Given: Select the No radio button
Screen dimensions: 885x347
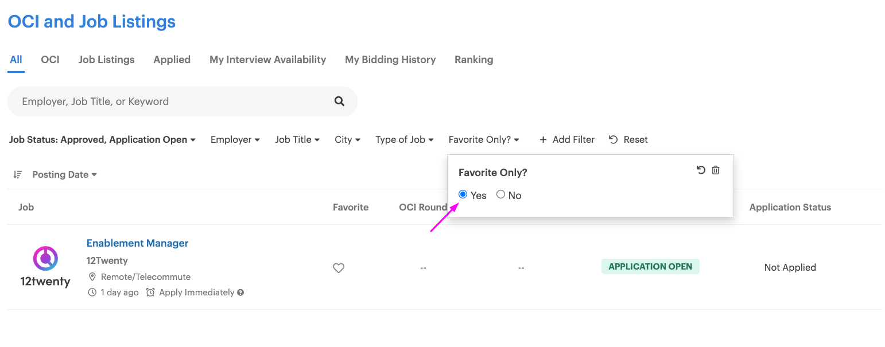Looking at the screenshot, I should pos(500,194).
